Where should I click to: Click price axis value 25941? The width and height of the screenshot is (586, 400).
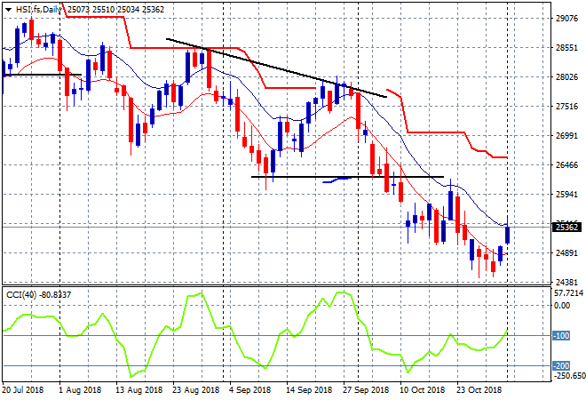(x=566, y=195)
